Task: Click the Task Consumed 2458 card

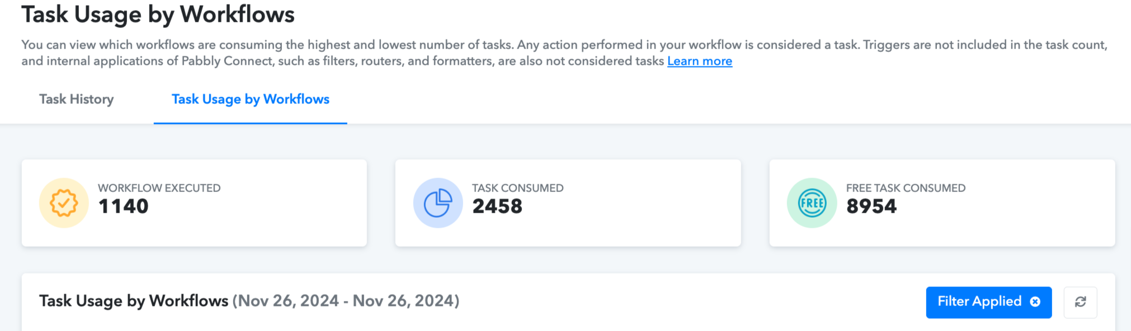Action: [x=568, y=203]
